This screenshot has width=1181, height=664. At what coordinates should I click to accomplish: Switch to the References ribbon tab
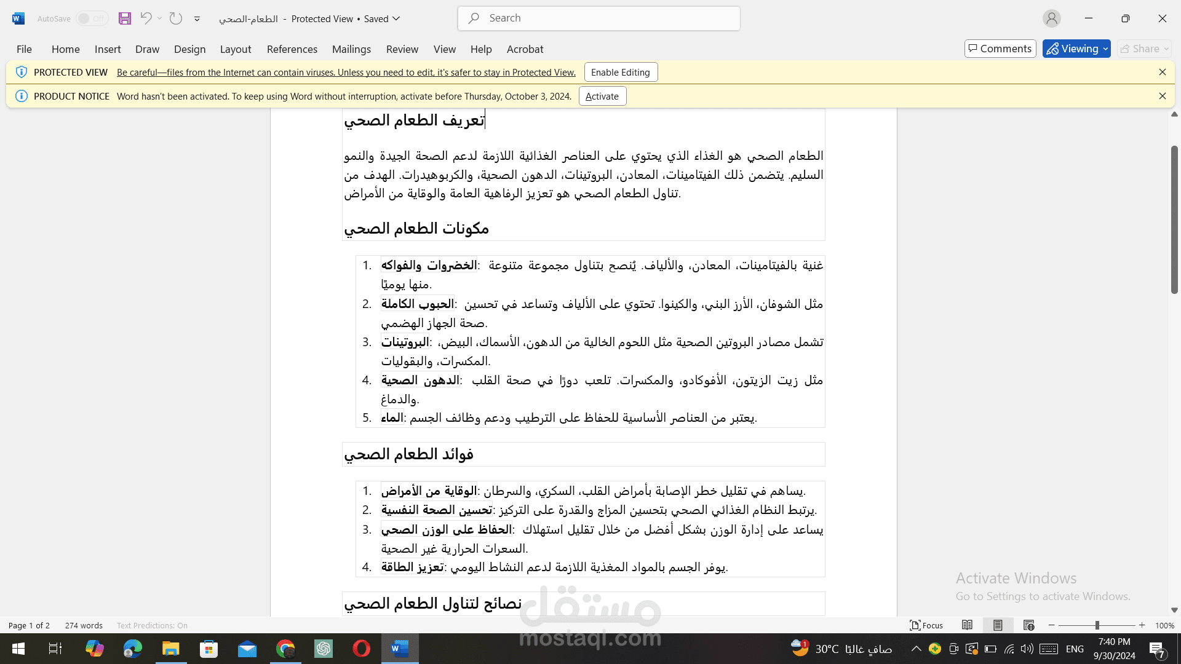[x=292, y=49]
